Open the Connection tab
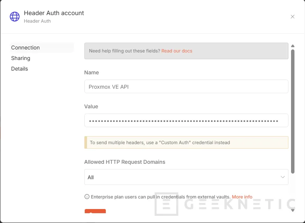305x223 pixels. coord(26,48)
